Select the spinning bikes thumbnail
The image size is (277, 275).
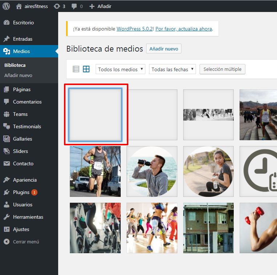point(95,228)
